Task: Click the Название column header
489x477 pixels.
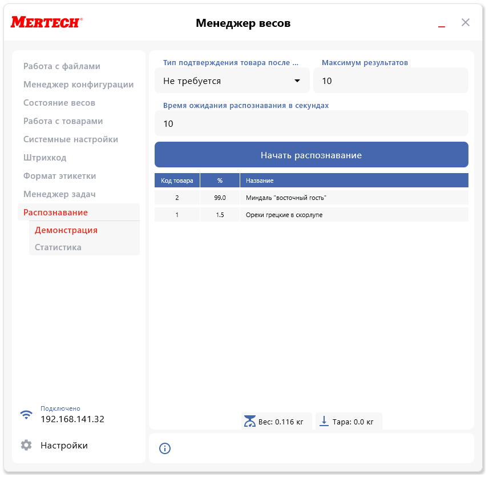Action: pyautogui.click(x=354, y=181)
